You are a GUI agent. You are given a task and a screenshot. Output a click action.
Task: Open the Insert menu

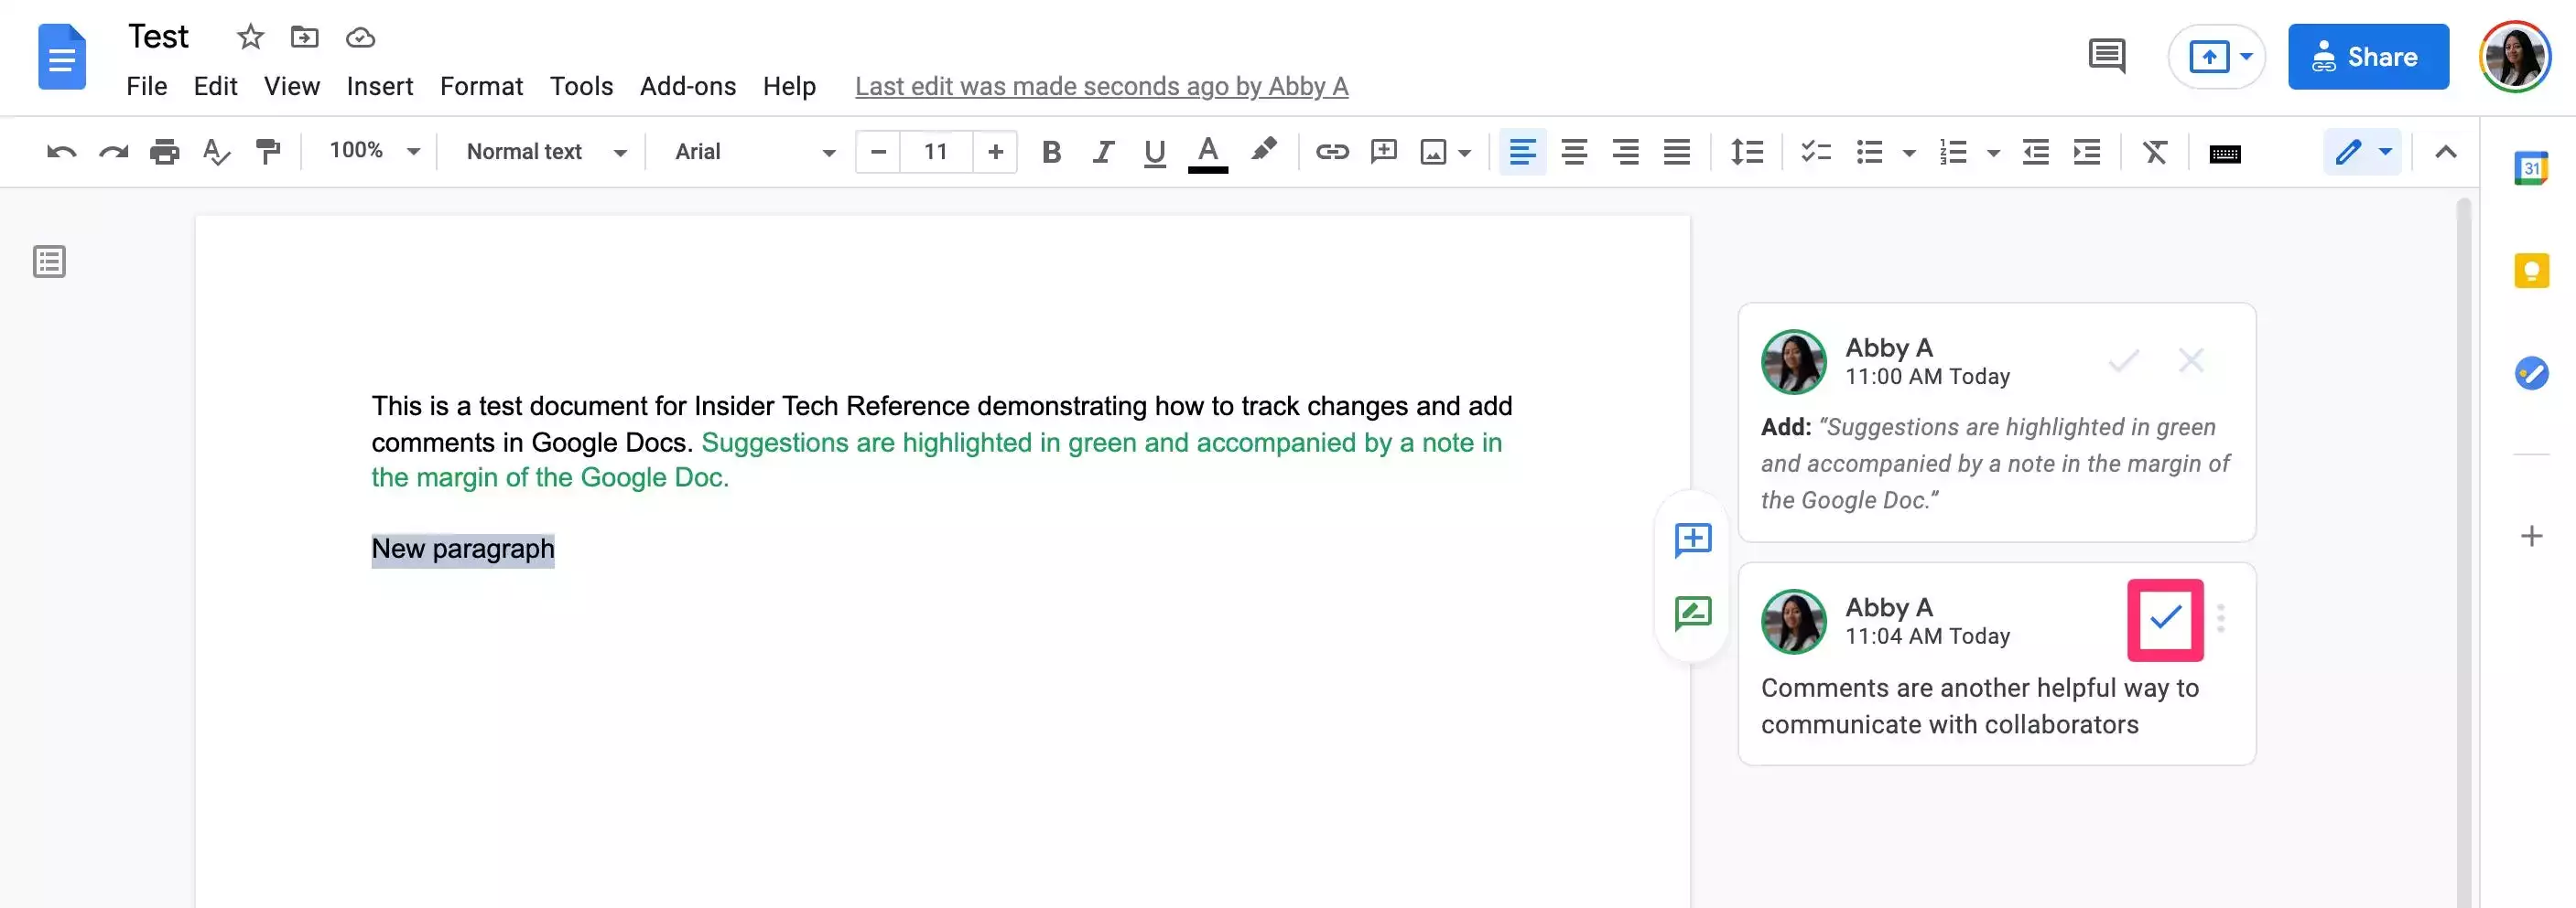(379, 87)
